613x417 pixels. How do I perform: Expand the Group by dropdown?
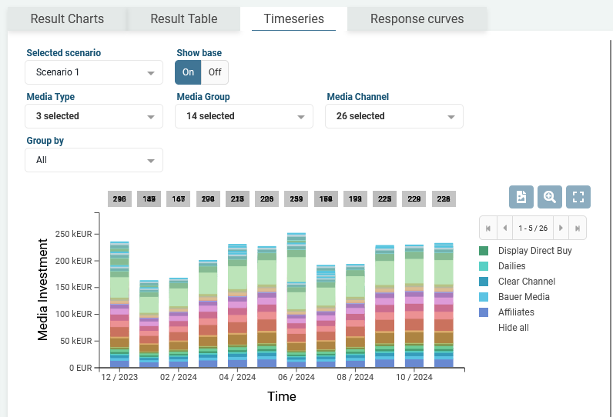94,160
